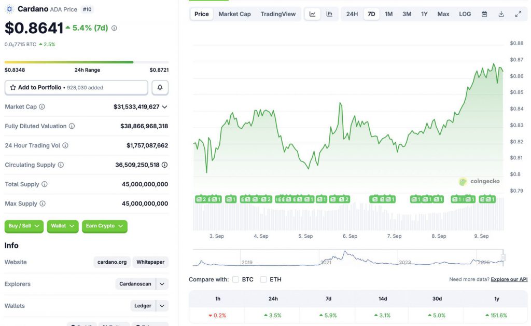This screenshot has width=531, height=326.
Task: Expand the Market Cap chevron
Action: coord(164,107)
